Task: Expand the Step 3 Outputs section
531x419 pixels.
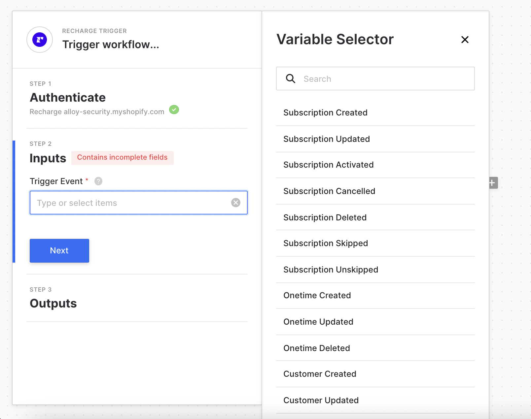Action: click(x=53, y=304)
